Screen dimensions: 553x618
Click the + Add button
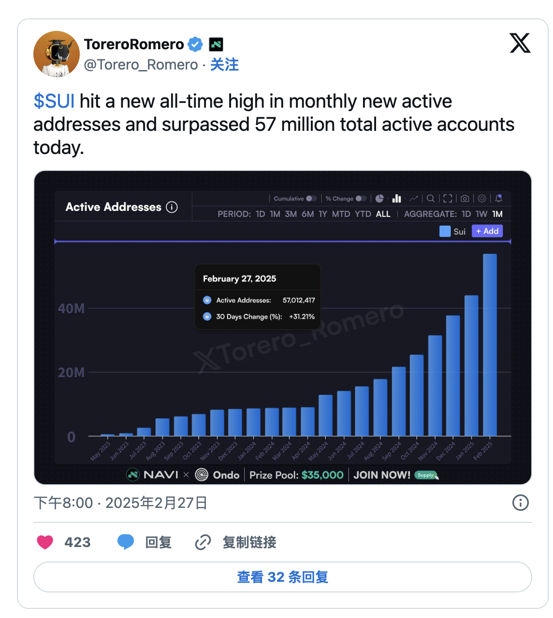(x=487, y=231)
